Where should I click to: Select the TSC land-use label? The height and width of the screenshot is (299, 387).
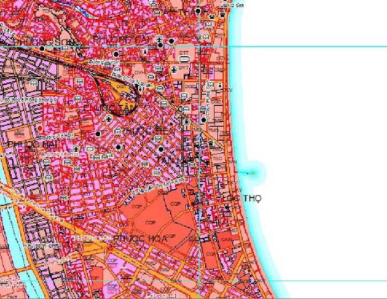coord(217,158)
